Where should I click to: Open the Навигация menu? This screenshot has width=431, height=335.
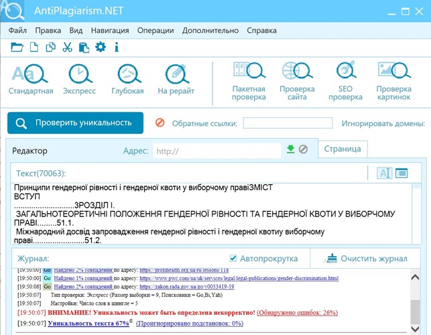(110, 30)
